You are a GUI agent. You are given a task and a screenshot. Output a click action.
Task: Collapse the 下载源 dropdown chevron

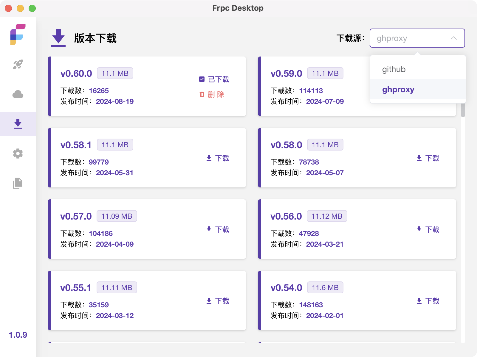[454, 38]
